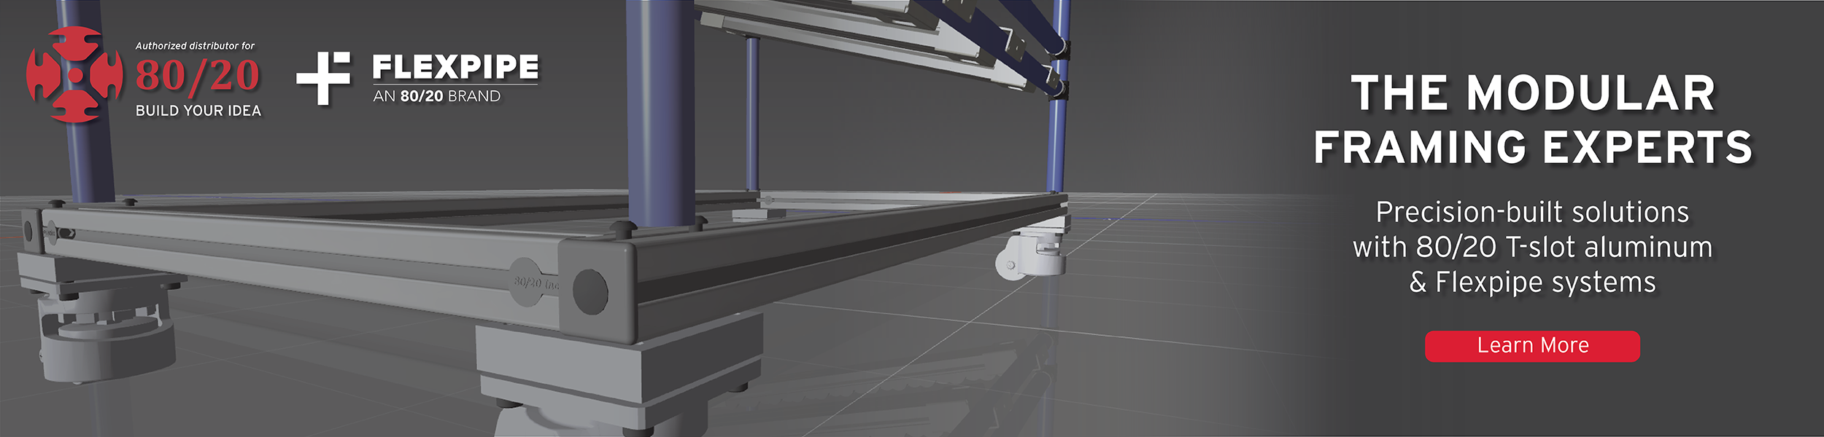Select the 'AN 80/20 BRAND' tagline

[436, 96]
